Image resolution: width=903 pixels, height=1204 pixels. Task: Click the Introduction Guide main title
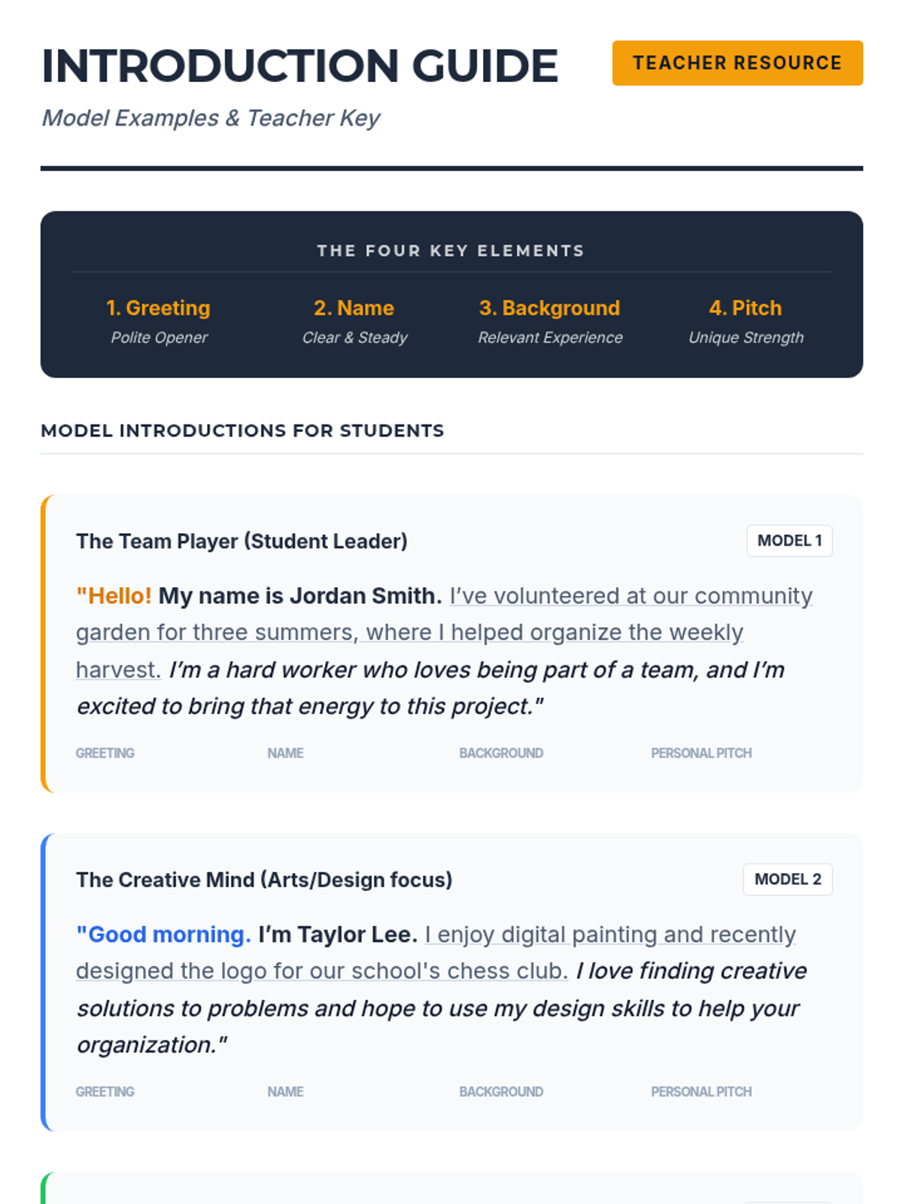point(299,65)
